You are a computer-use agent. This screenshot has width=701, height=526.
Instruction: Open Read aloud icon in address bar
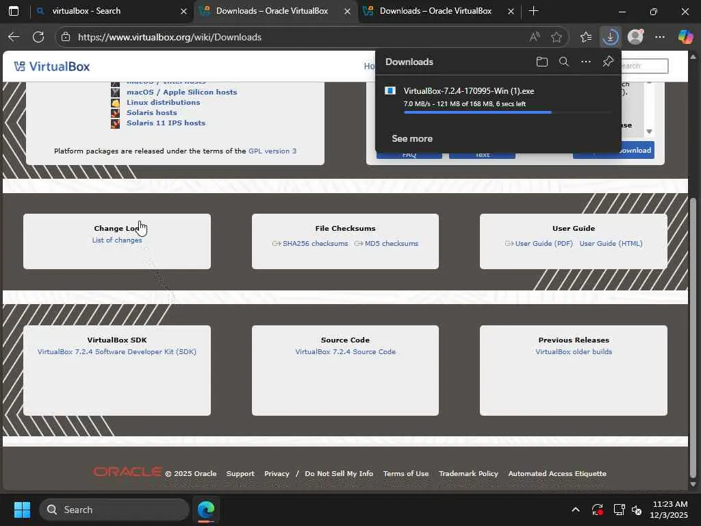535,37
